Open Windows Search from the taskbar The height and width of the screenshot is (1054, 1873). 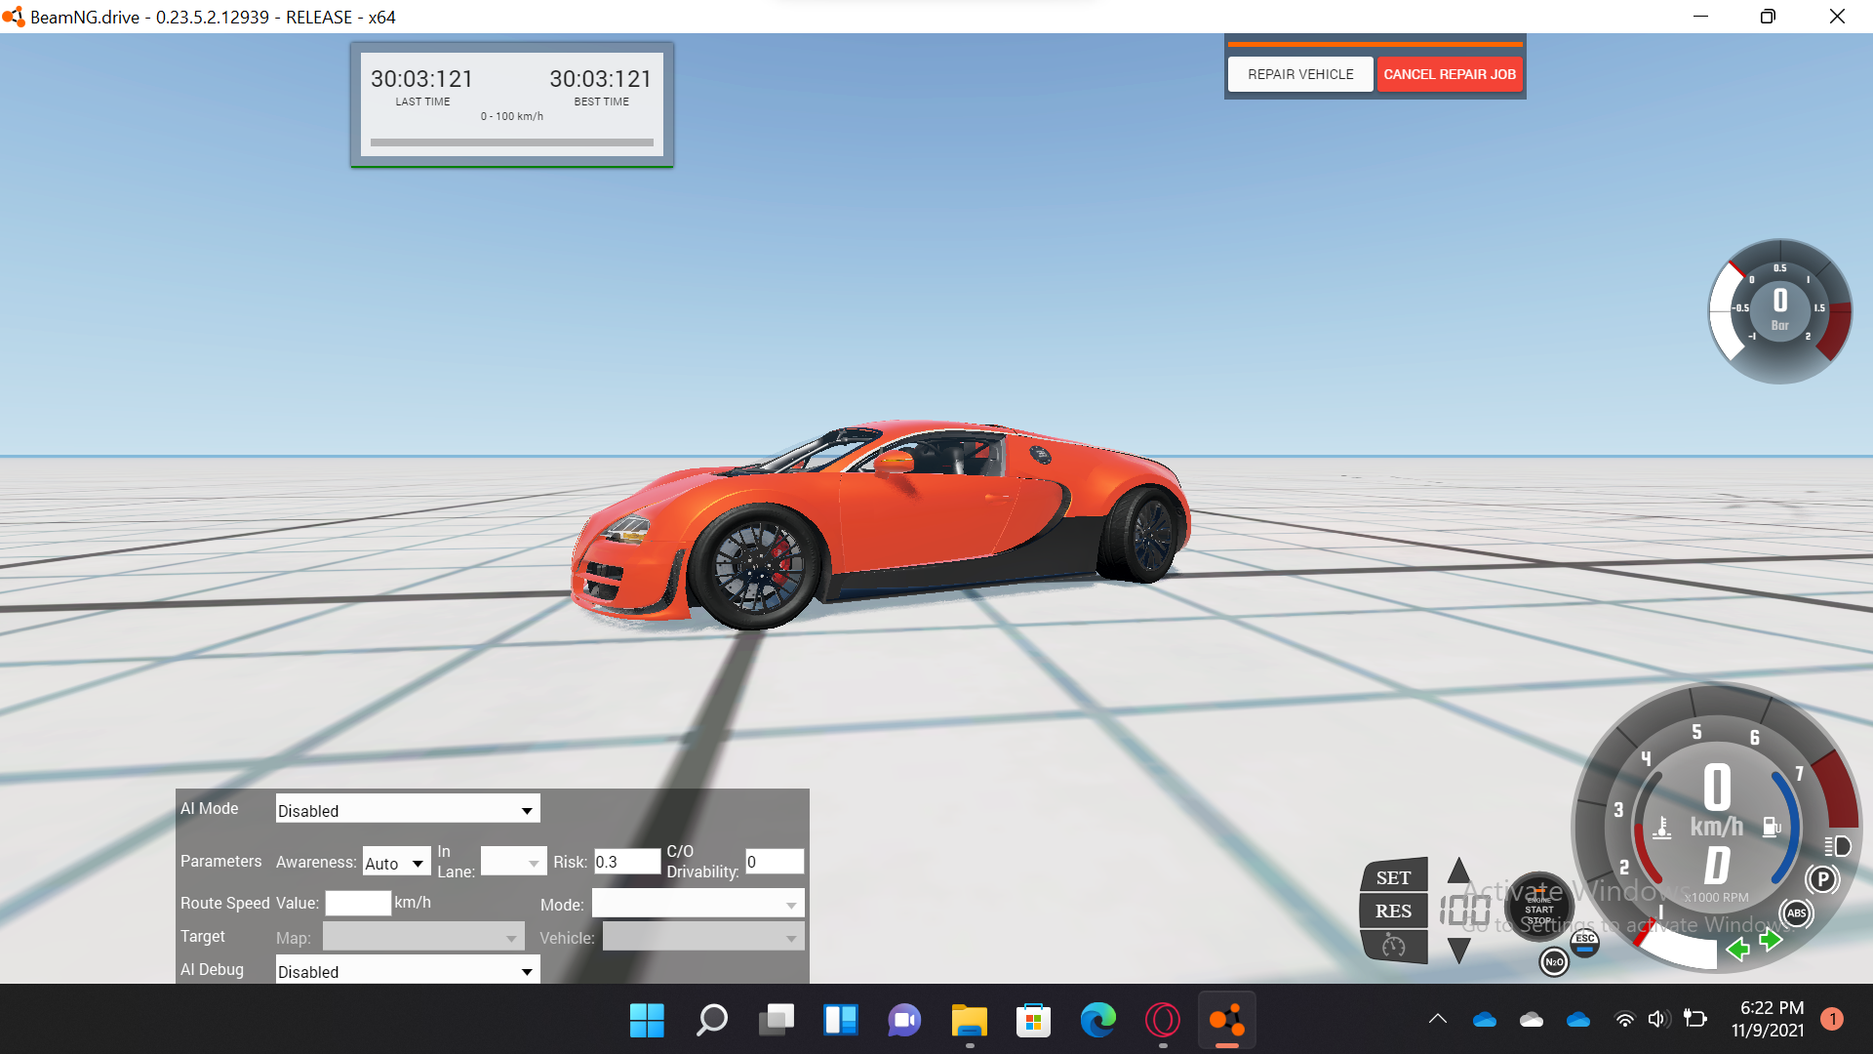click(711, 1020)
